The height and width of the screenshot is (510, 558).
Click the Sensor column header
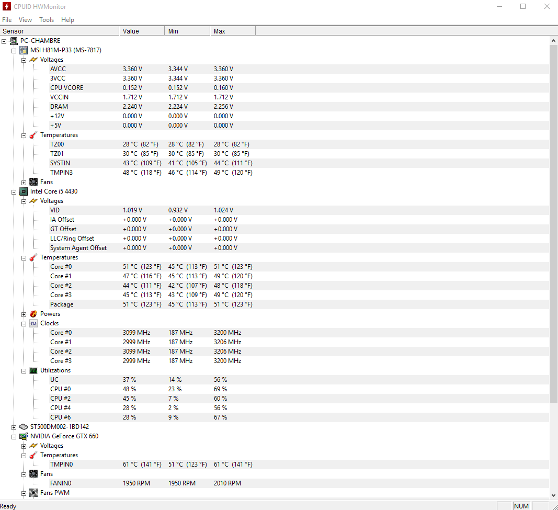click(60, 31)
